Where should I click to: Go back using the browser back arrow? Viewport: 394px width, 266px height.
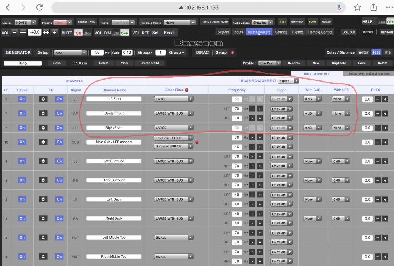pos(7,8)
